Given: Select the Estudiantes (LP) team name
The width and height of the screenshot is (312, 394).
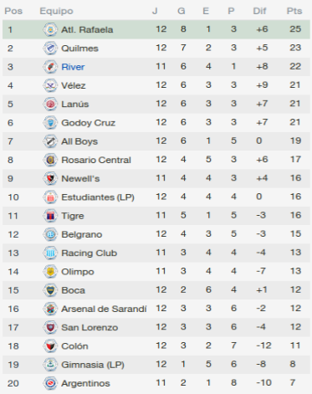Looking at the screenshot, I should pyautogui.click(x=98, y=197).
